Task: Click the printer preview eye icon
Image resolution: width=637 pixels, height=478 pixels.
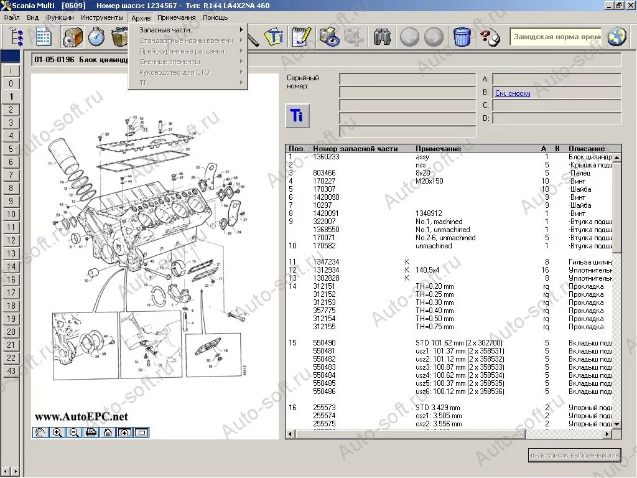Action: (328, 37)
